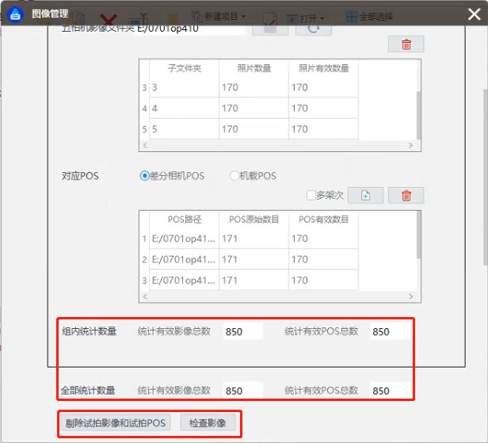Viewport: 488px width, 443px height.
Task: Click the POS路径 column header
Action: (x=185, y=220)
